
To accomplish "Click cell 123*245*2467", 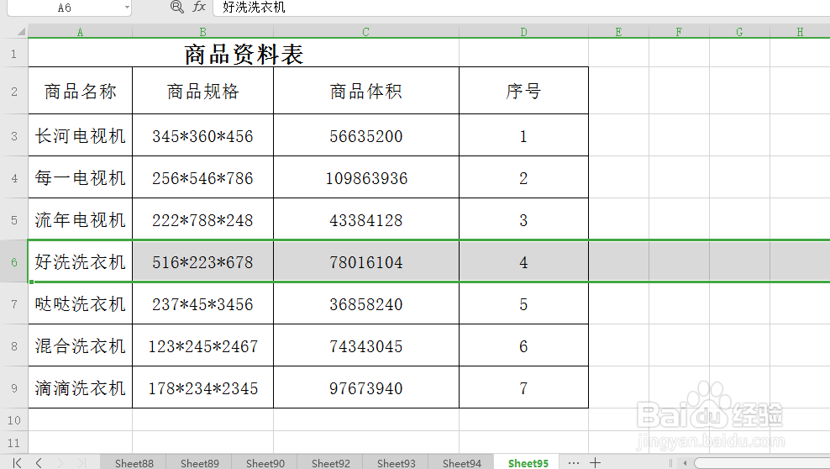I will coord(202,345).
